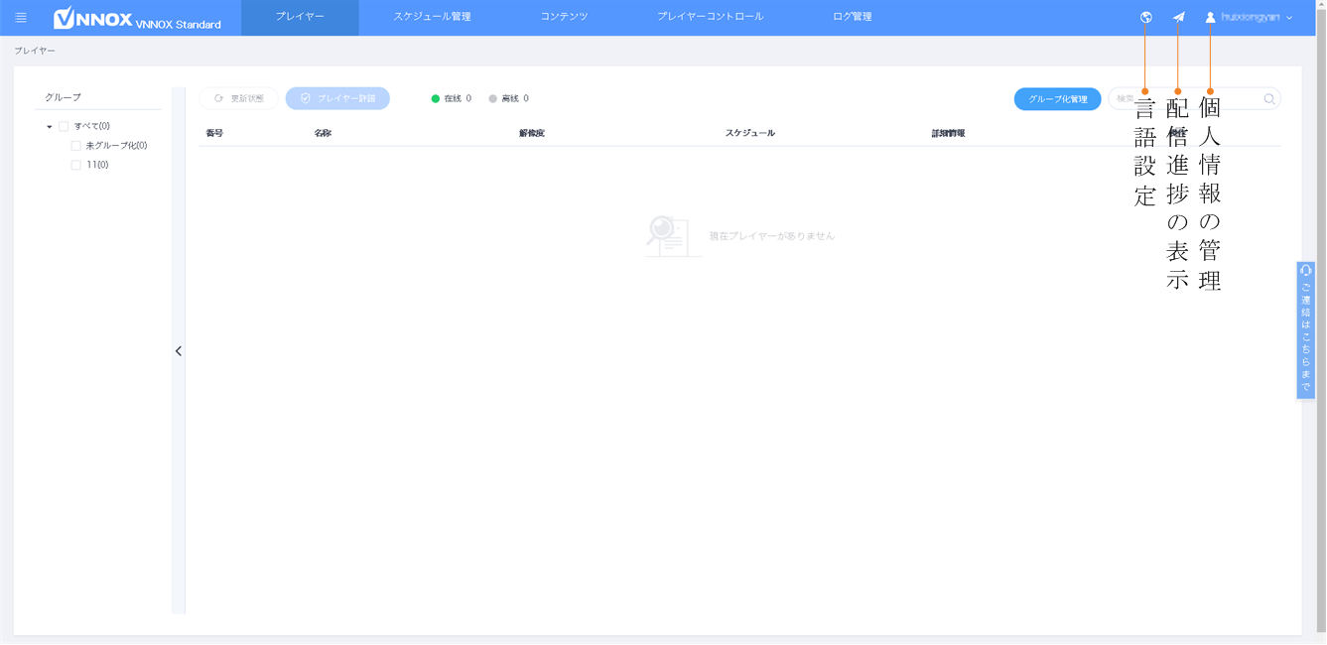Open language settings globe icon
1327x645 pixels.
pyautogui.click(x=1146, y=17)
